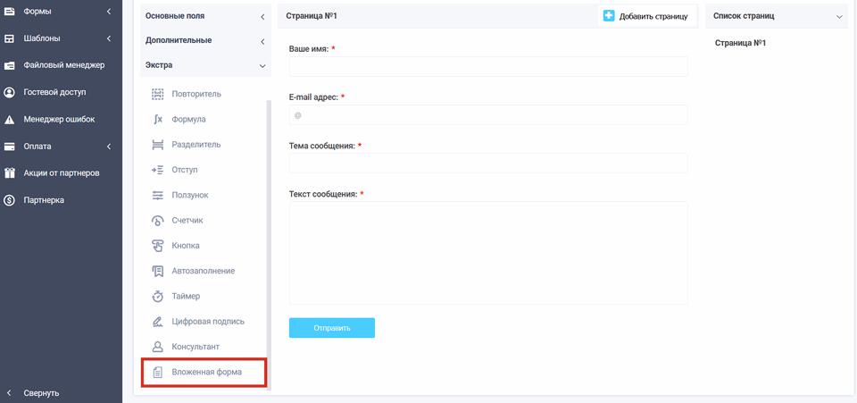
Task: Collapse the Список страниц panel
Action: point(776,16)
